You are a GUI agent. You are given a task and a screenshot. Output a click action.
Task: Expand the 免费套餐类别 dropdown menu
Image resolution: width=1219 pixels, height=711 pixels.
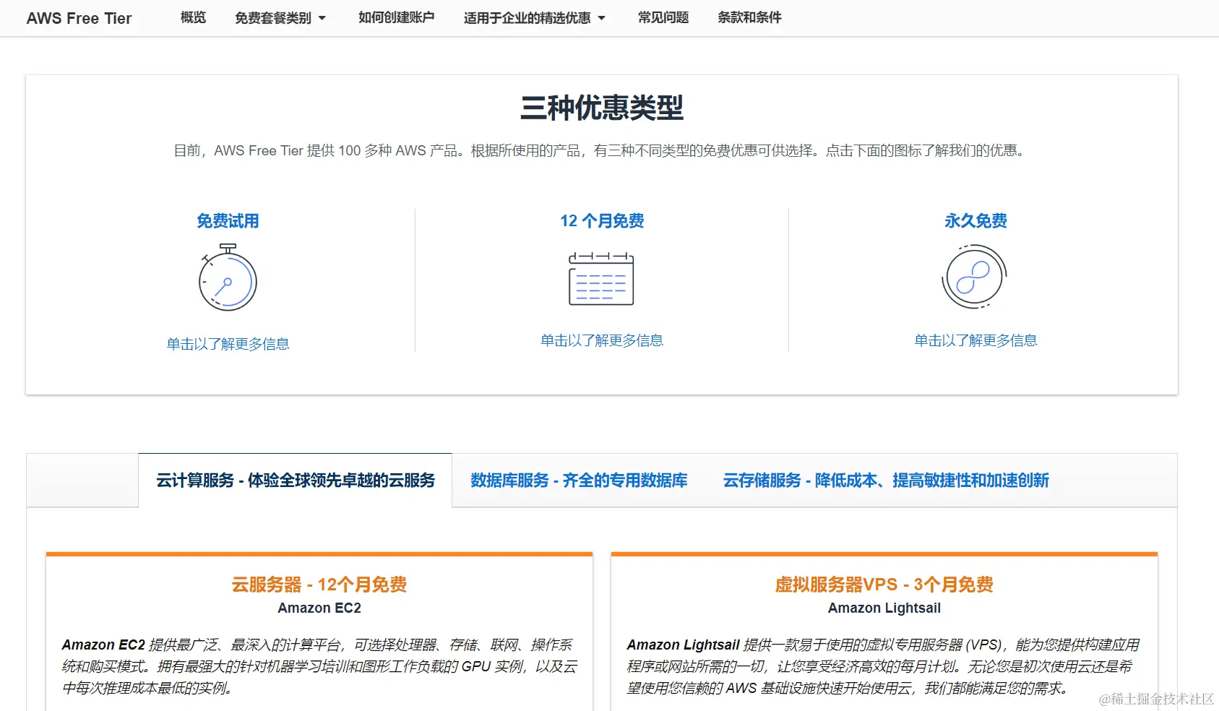[280, 18]
